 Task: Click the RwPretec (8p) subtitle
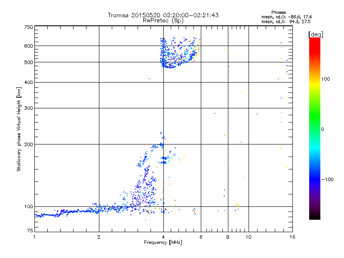(163, 20)
